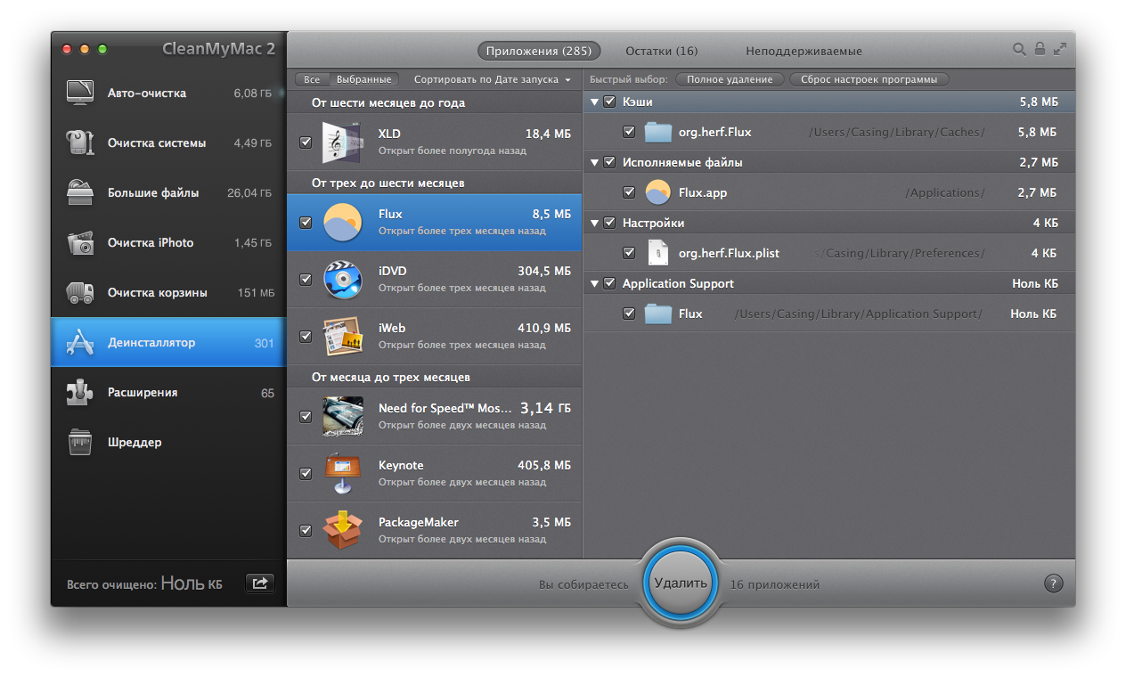
Task: Click the org.herf.Flux folder icon
Action: point(657,132)
